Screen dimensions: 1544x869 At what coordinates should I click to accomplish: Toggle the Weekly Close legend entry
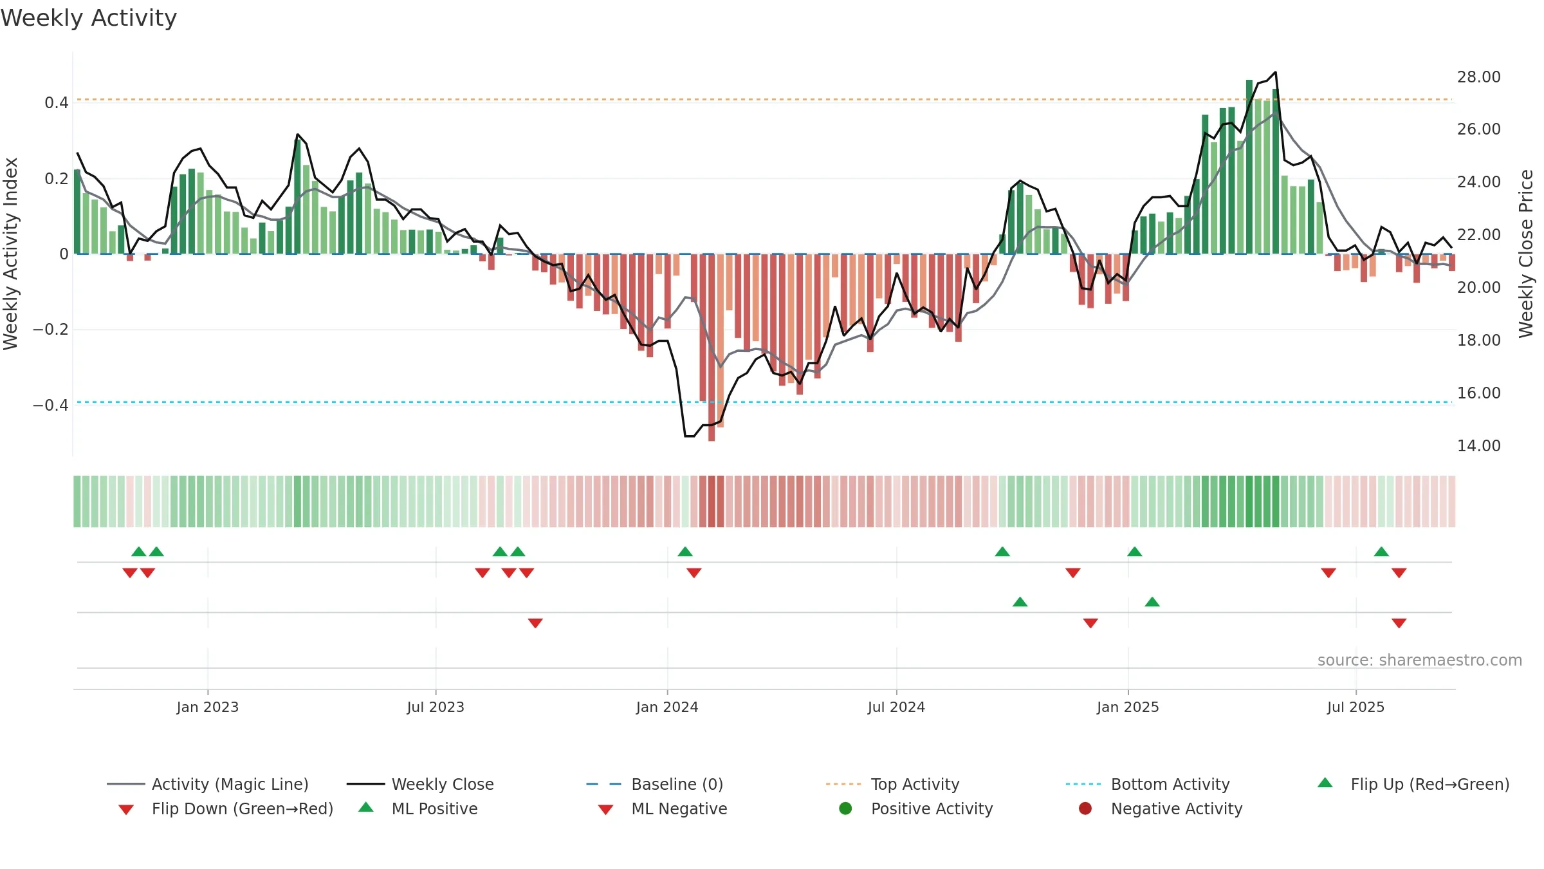pyautogui.click(x=420, y=784)
